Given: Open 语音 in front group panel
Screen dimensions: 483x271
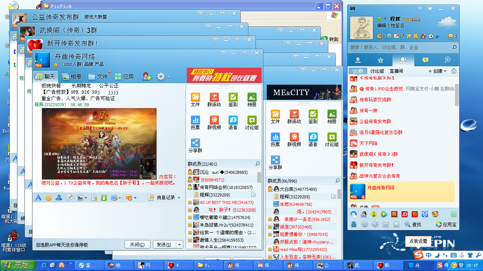Looking at the screenshot, I should (x=233, y=123).
